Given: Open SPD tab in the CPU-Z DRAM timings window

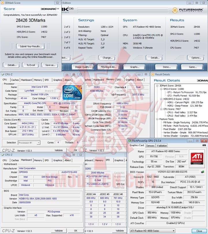Looking at the screenshot, I should point(119,80).
